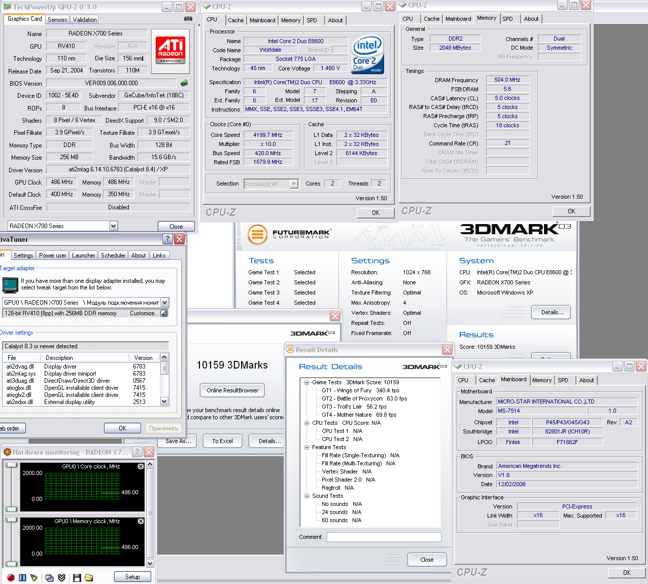Click the Close button in GPU-Z

(x=176, y=227)
